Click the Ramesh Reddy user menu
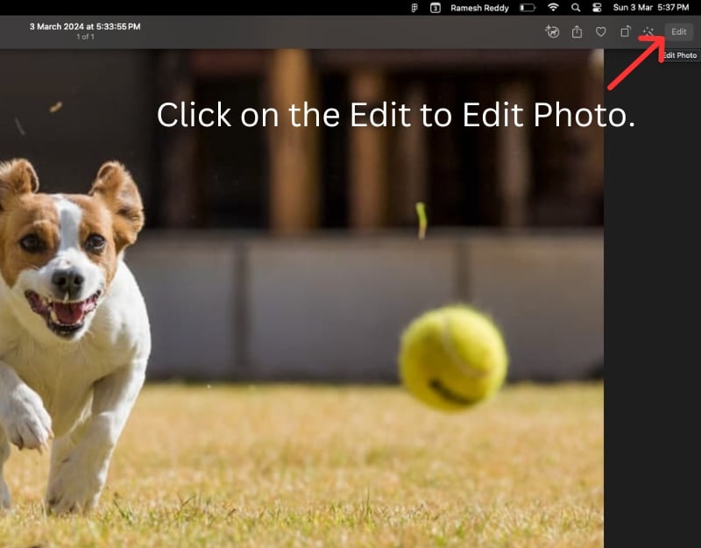Image resolution: width=701 pixels, height=548 pixels. (x=479, y=8)
